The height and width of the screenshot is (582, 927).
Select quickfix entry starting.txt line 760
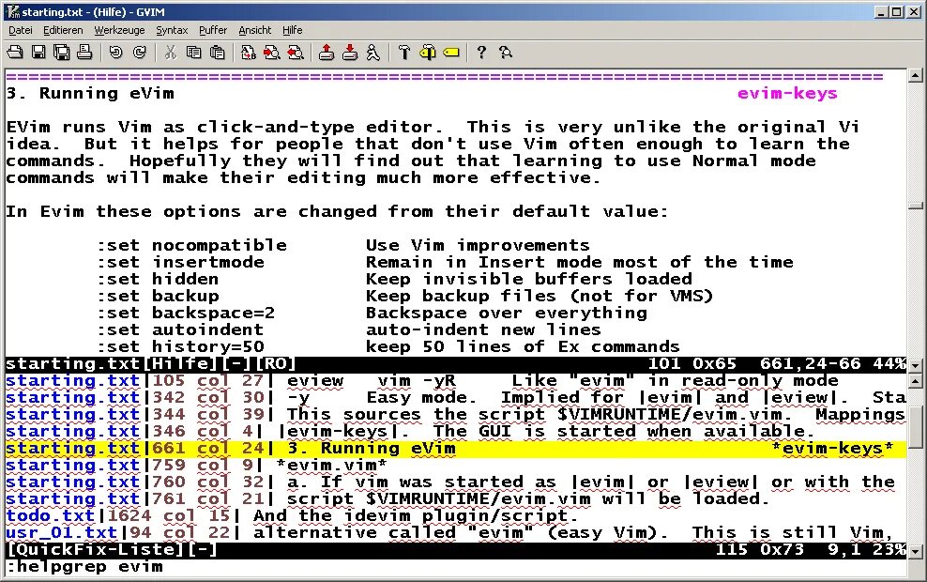(x=455, y=482)
